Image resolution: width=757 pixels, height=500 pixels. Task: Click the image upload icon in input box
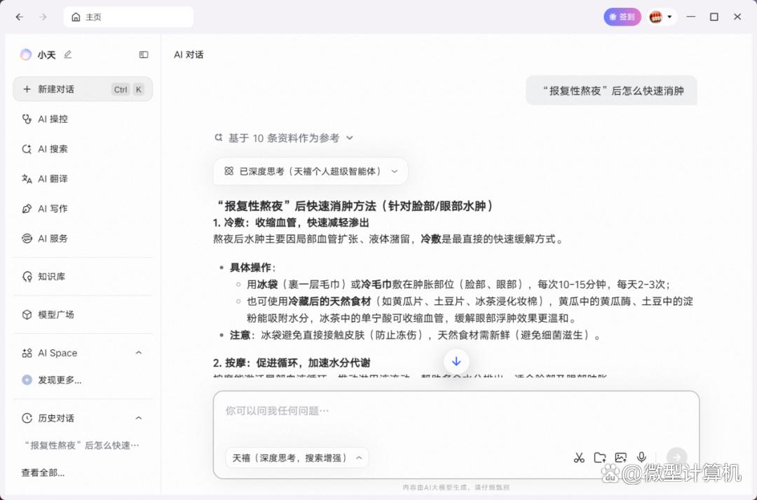(620, 458)
